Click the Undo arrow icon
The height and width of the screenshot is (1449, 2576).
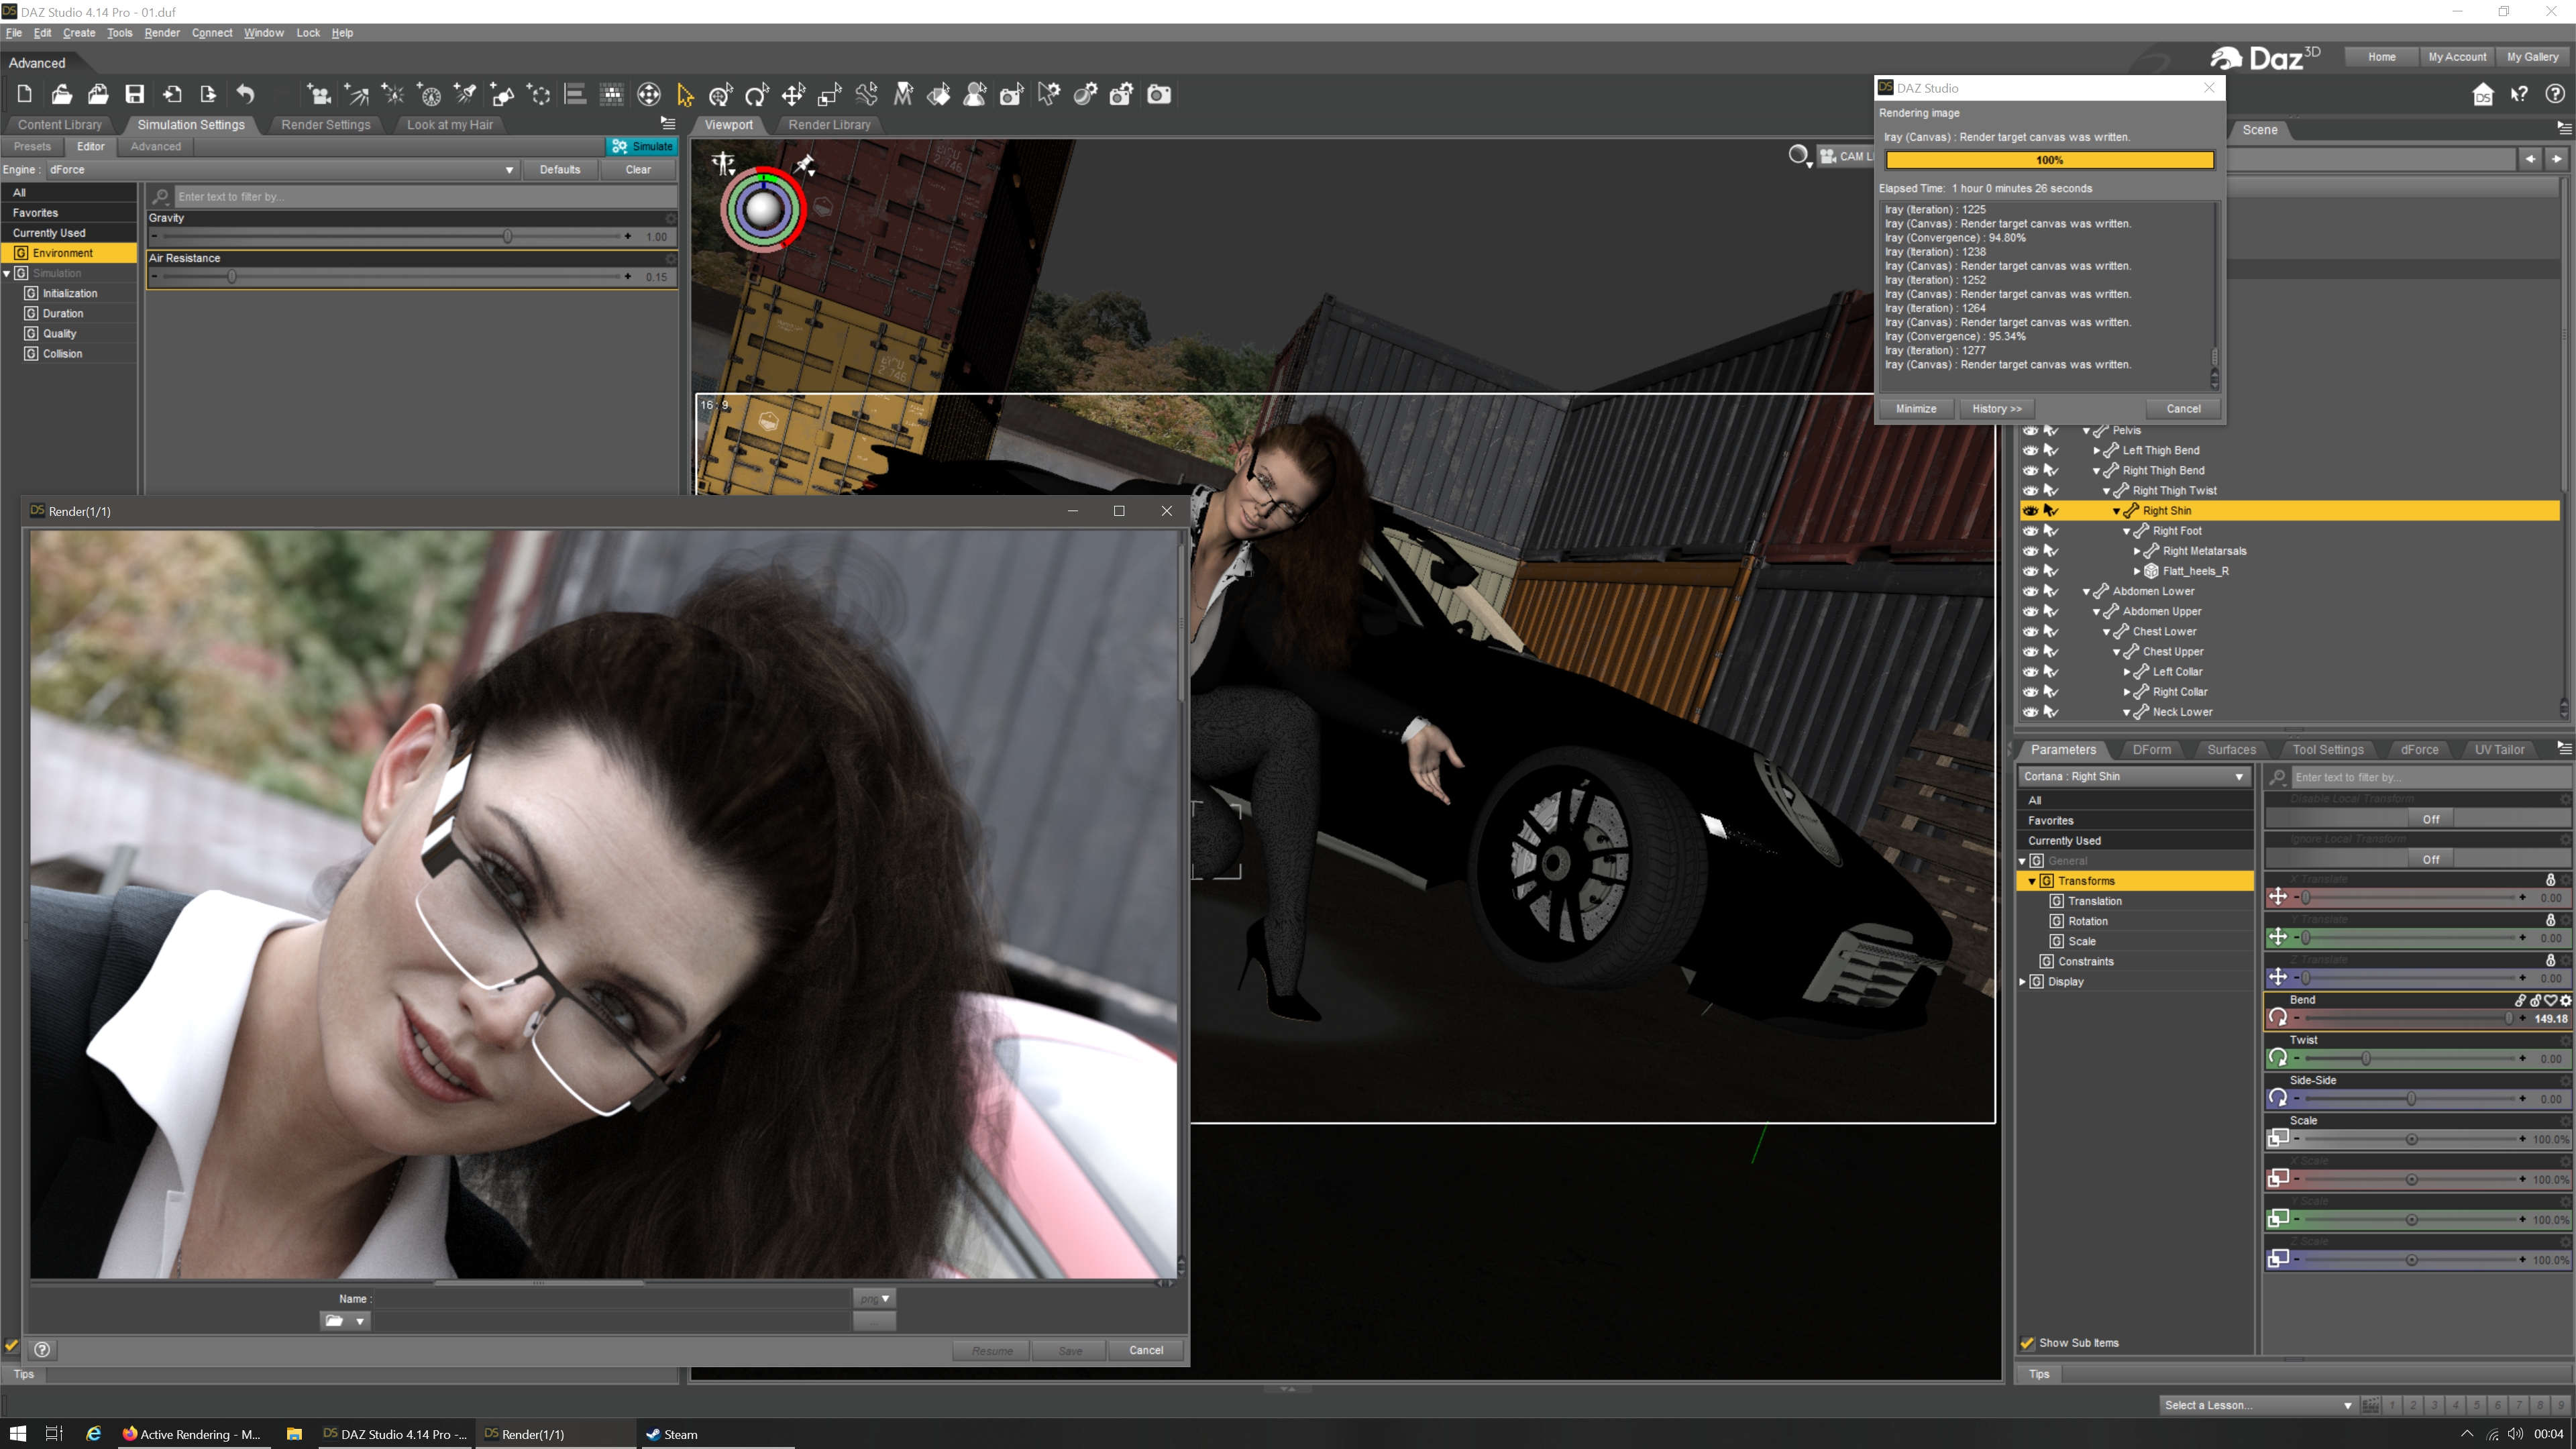[x=246, y=94]
